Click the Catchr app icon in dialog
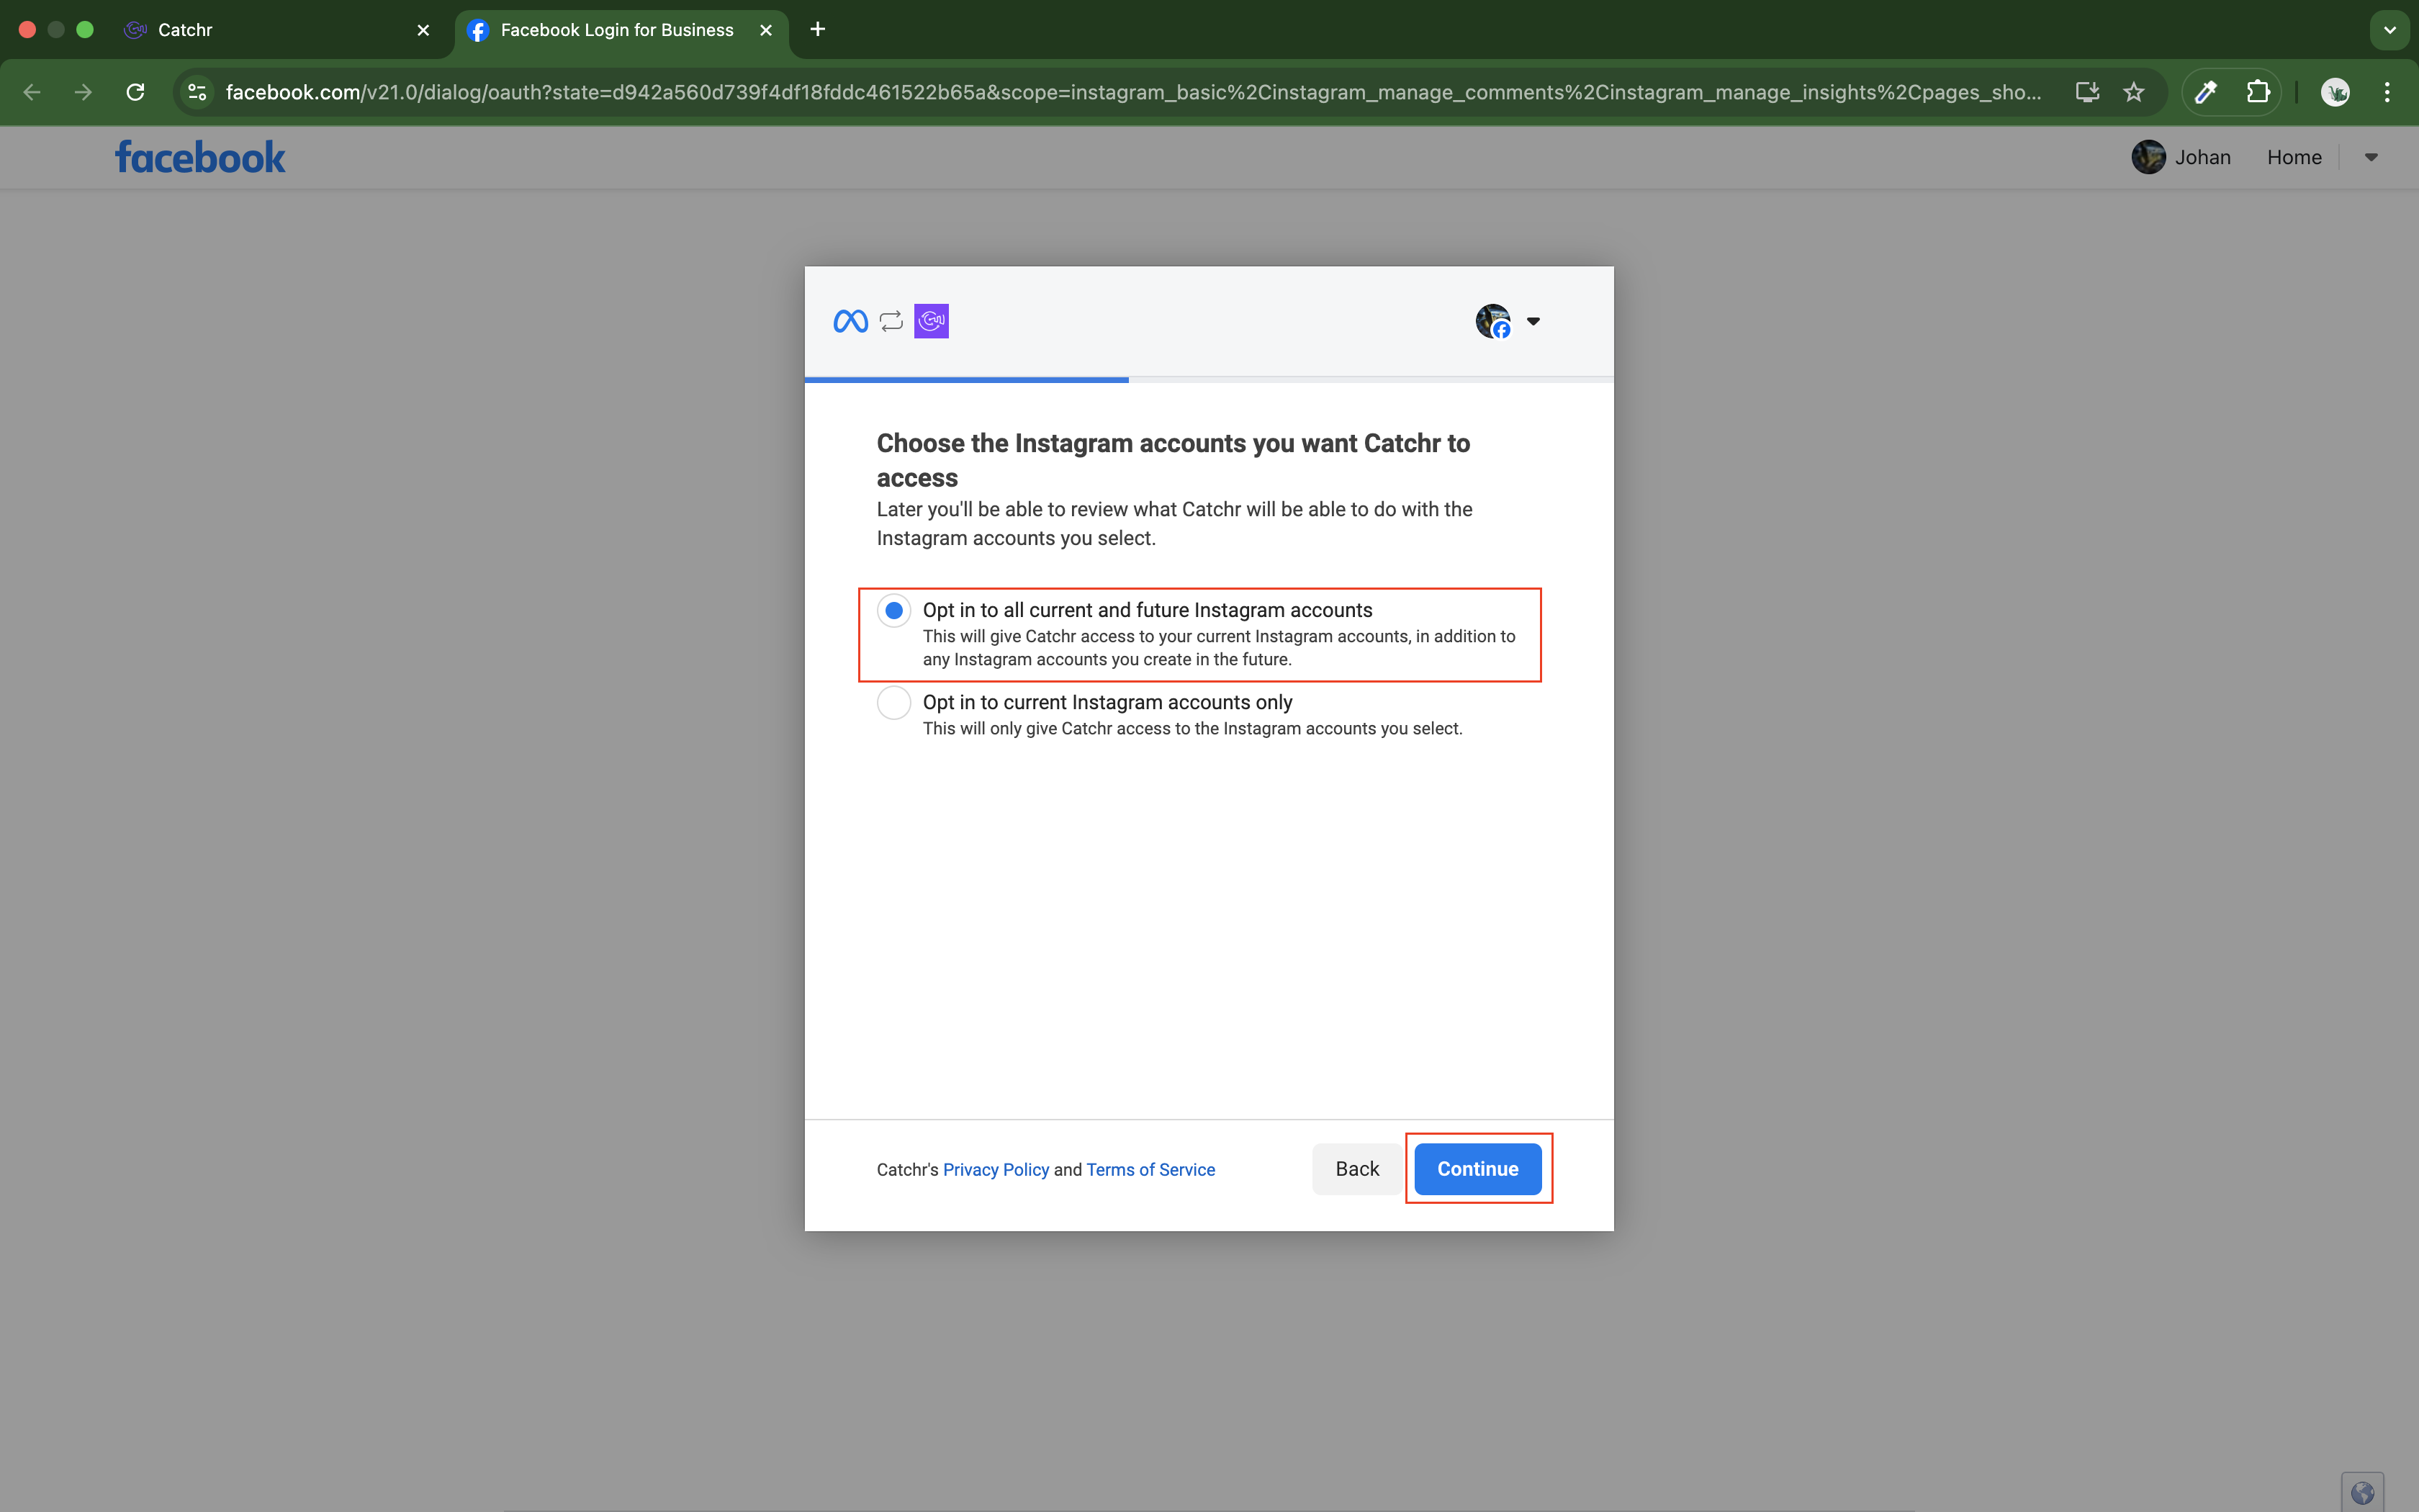 point(932,321)
